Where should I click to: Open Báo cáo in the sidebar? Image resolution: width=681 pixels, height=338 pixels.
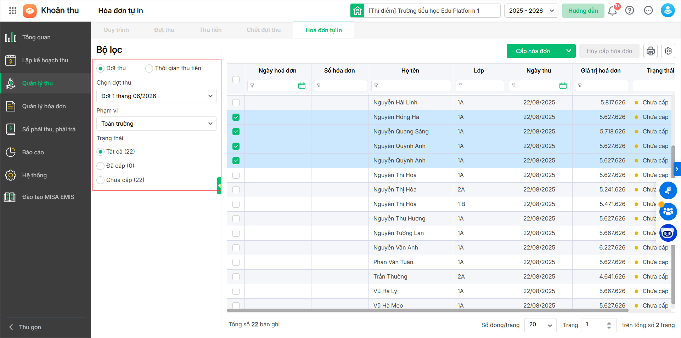[33, 152]
